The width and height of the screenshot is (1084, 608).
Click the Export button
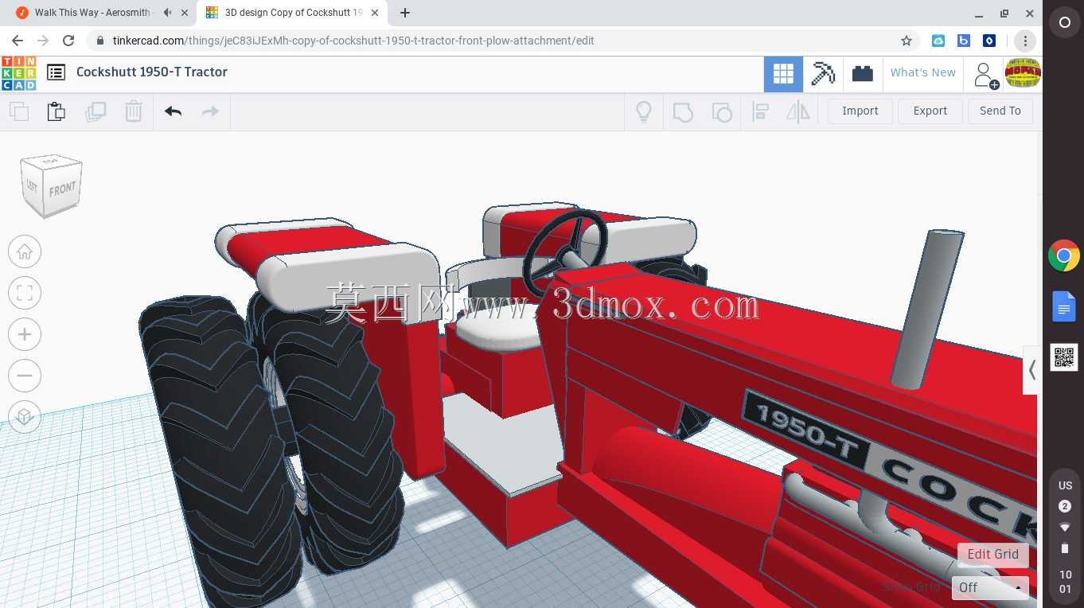tap(930, 111)
